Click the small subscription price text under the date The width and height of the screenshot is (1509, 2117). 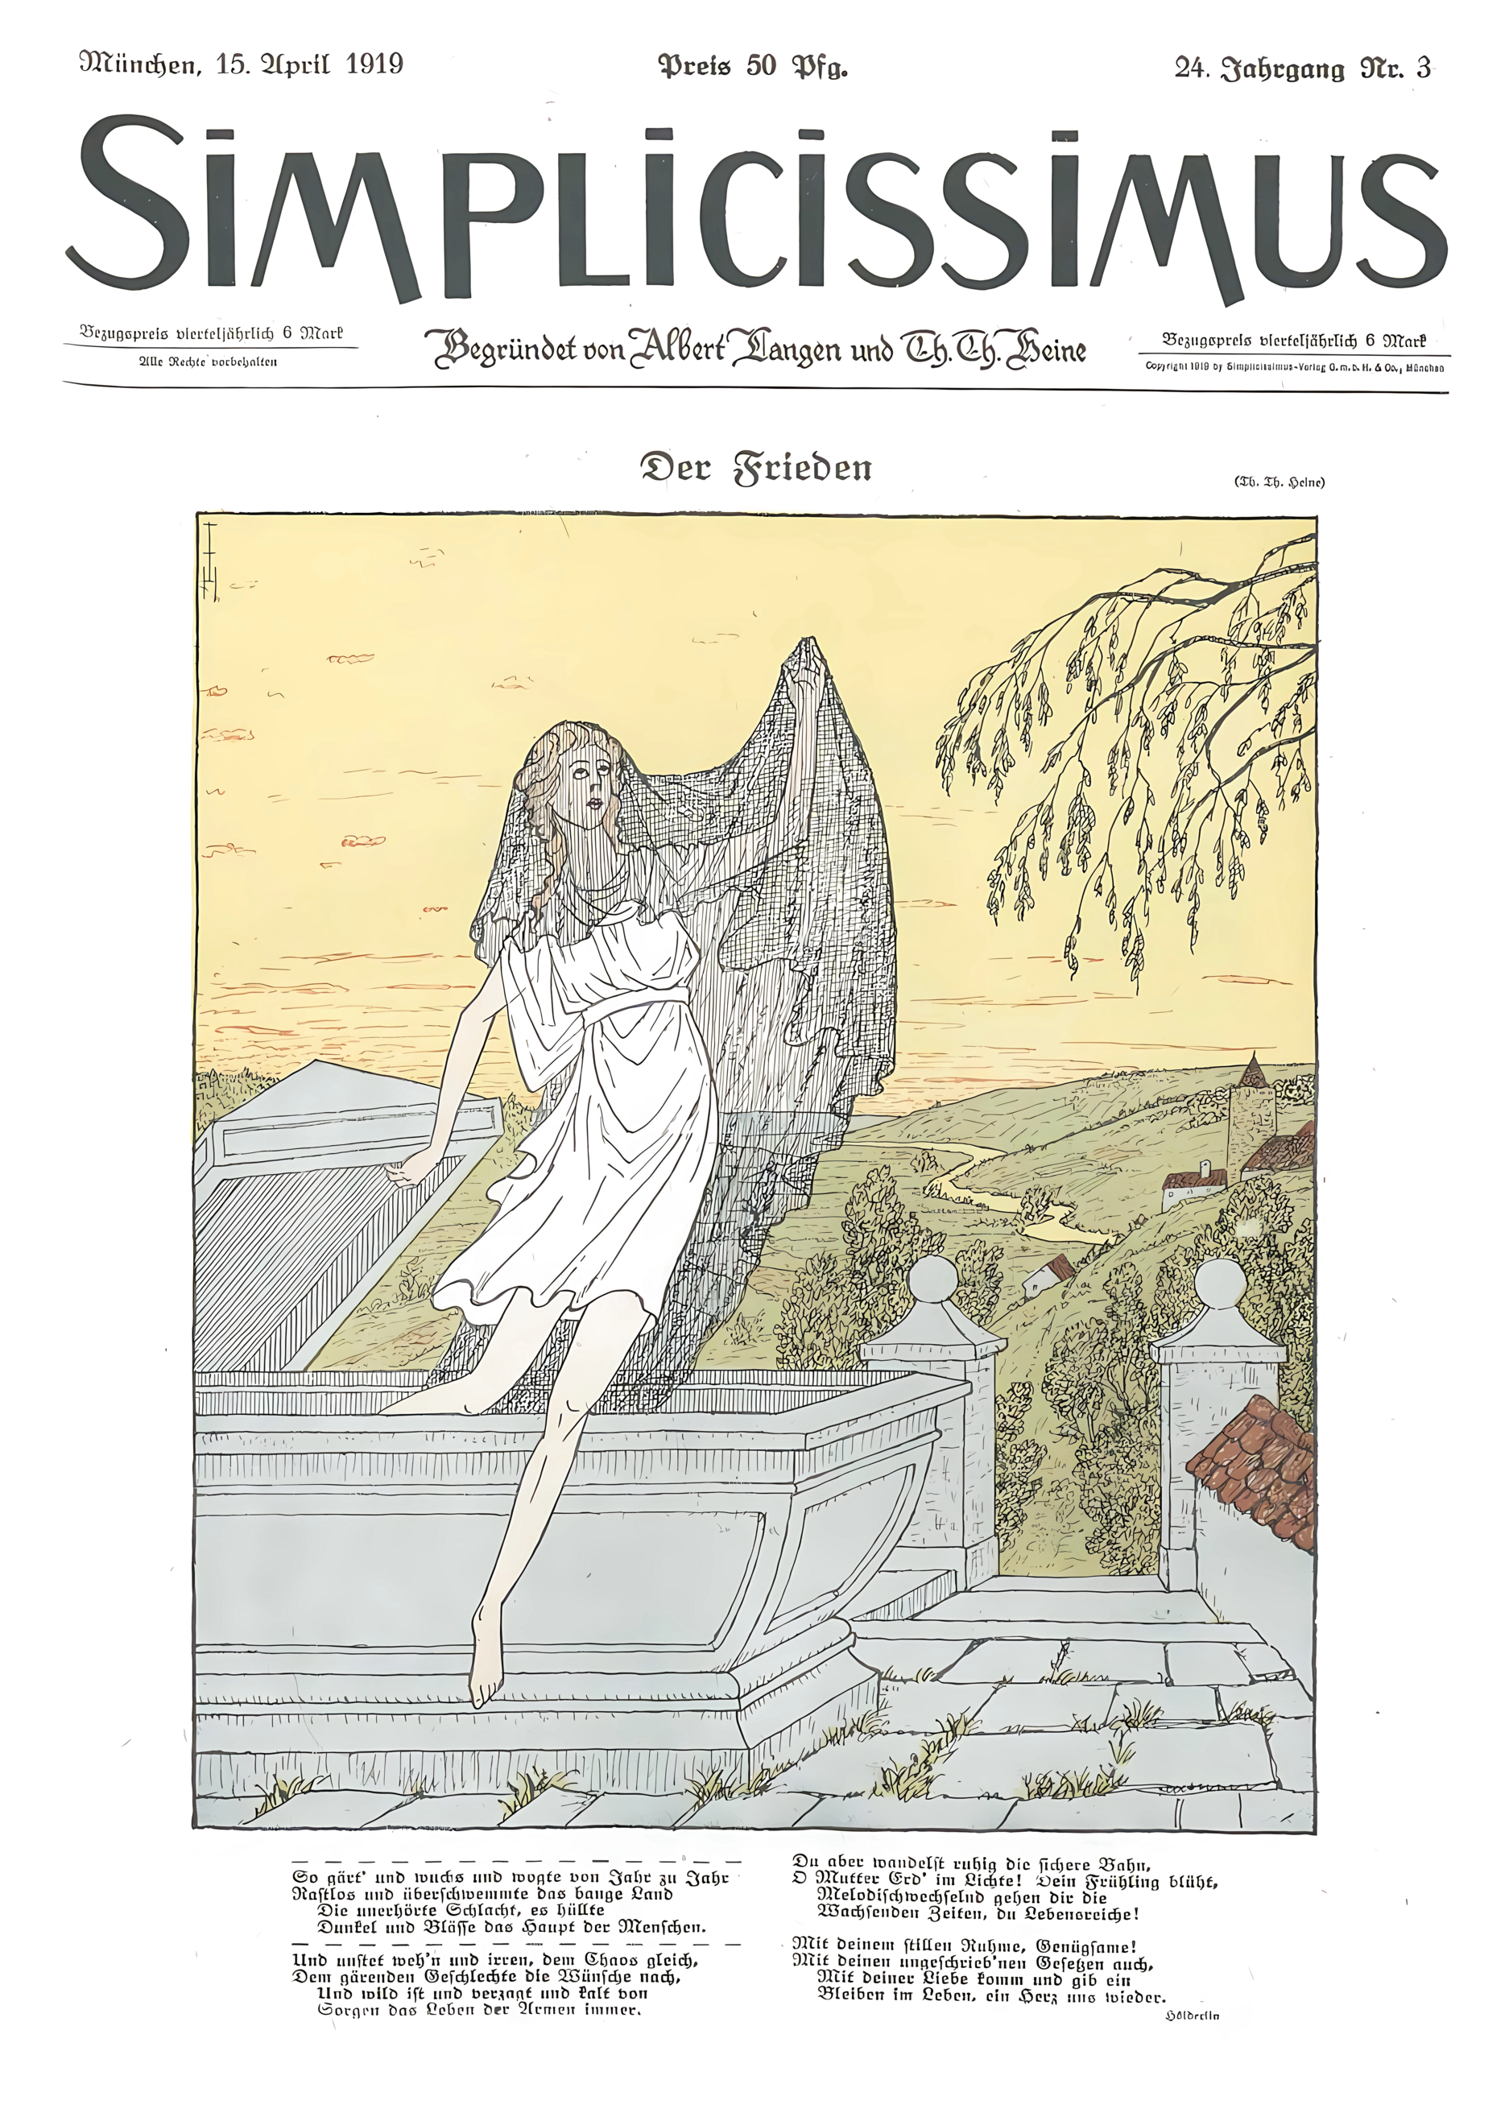(212, 334)
